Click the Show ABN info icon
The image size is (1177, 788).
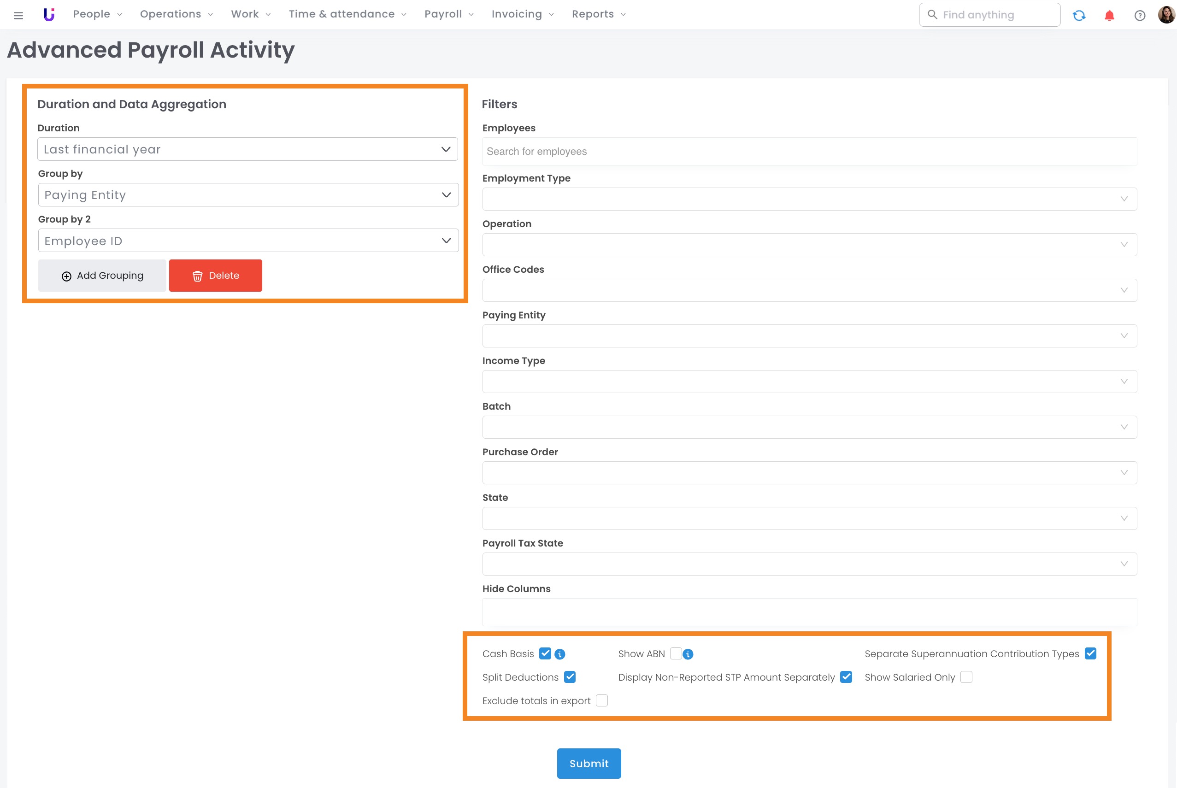[688, 654]
